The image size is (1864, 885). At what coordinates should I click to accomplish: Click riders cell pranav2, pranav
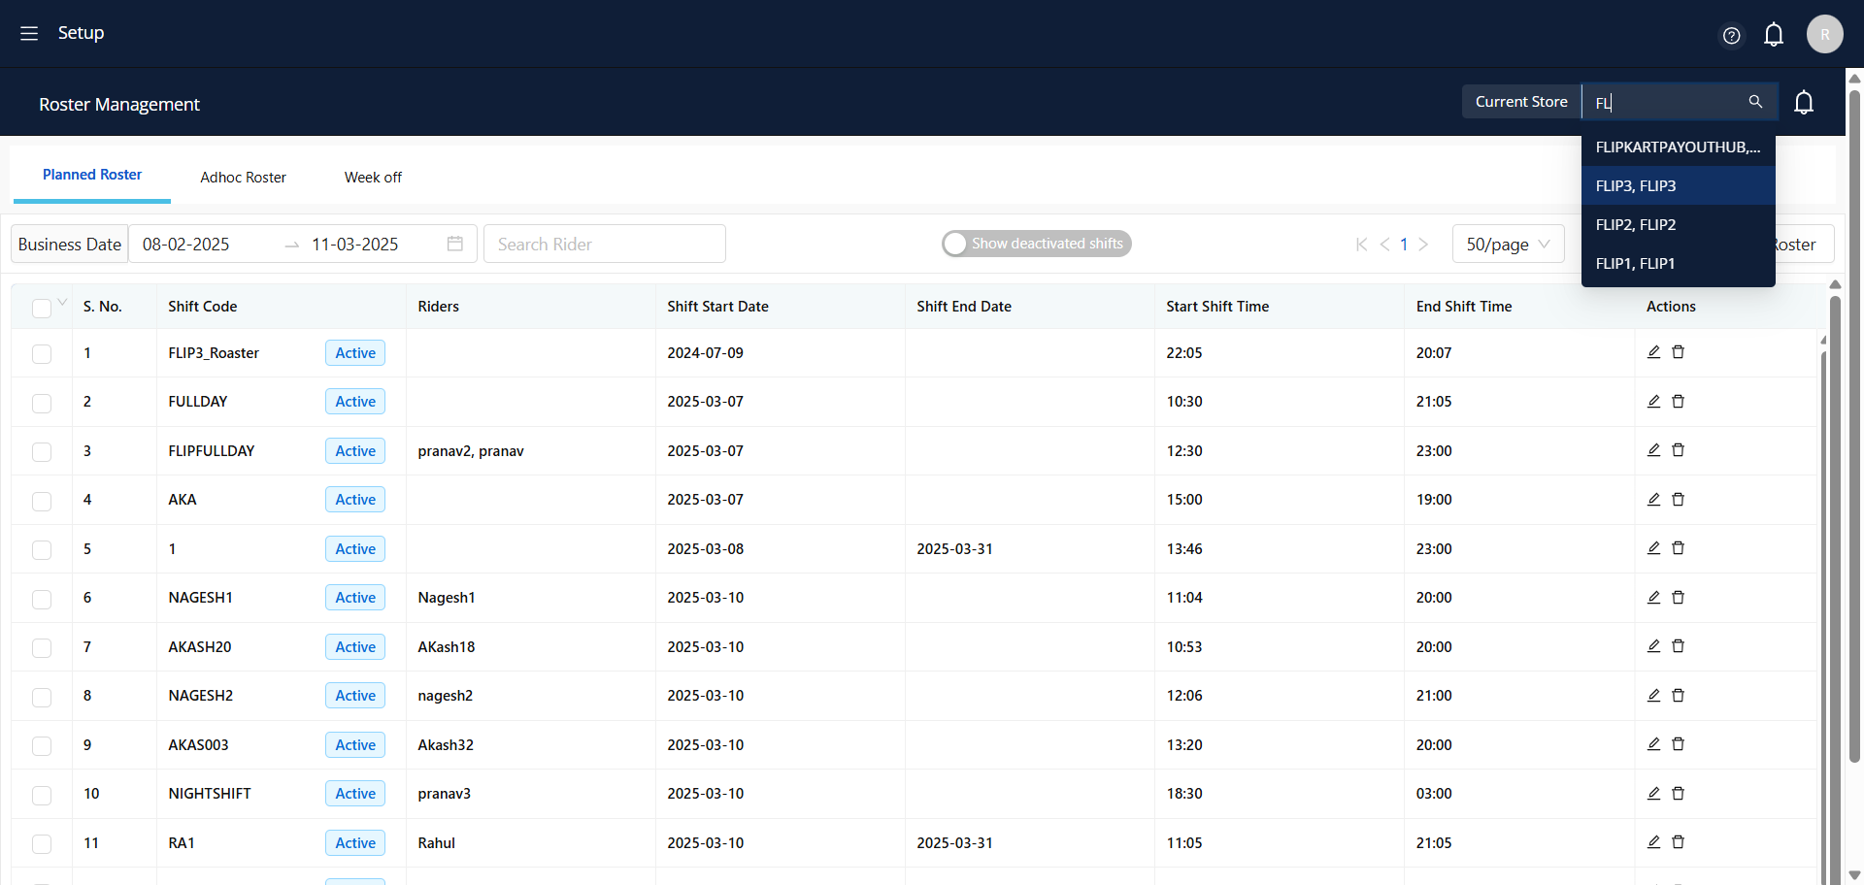tap(471, 450)
